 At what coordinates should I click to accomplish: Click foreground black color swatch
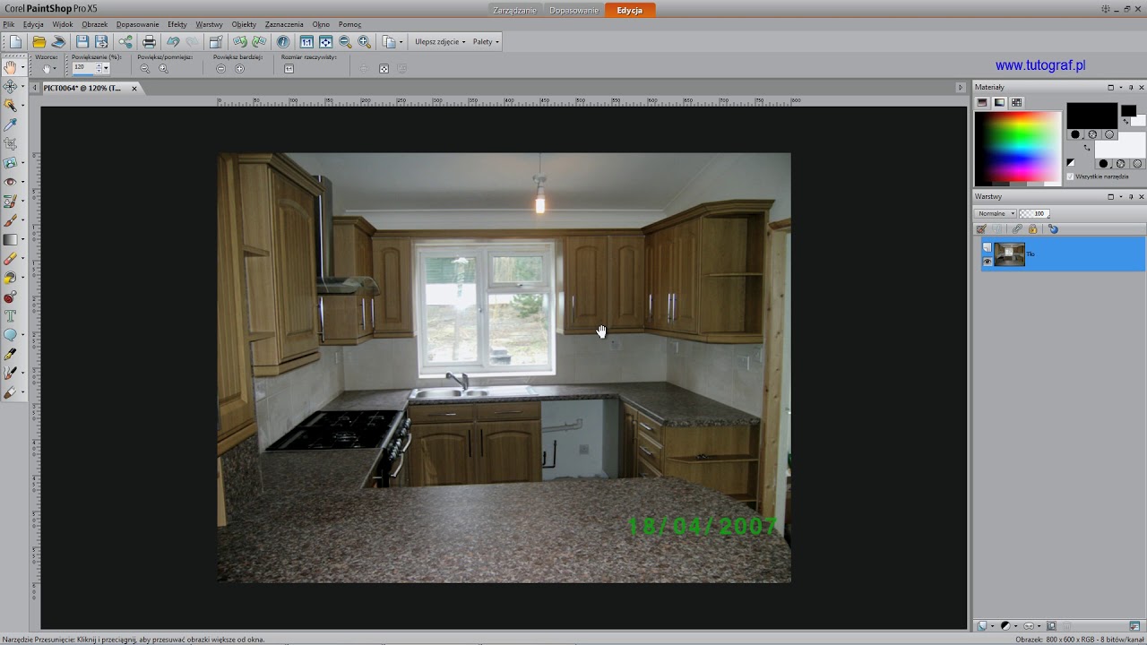click(x=1091, y=116)
